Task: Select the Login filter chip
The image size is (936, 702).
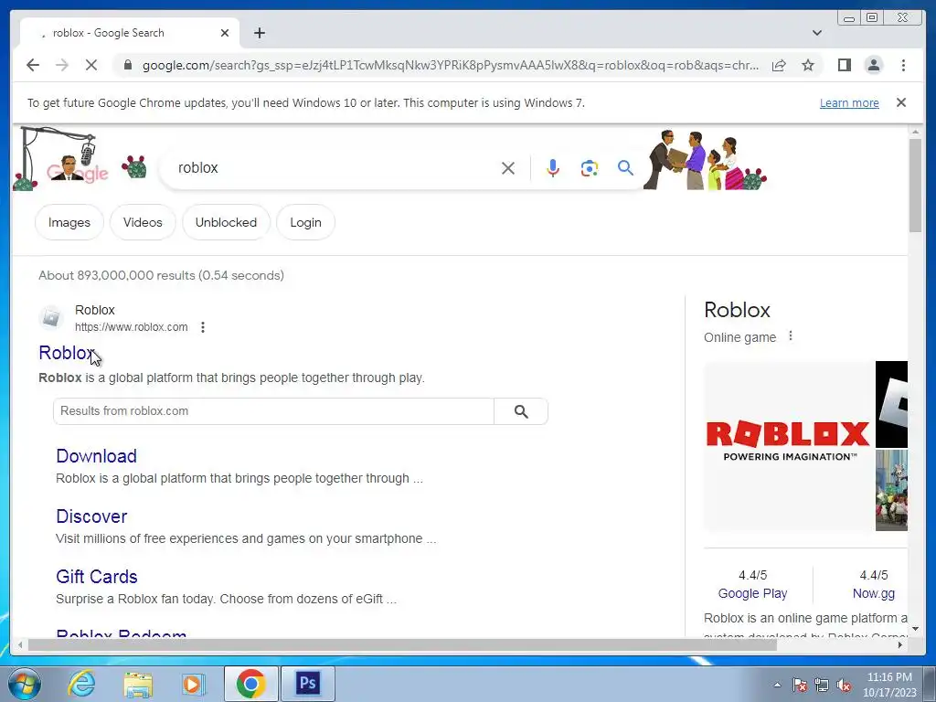Action: pos(305,222)
